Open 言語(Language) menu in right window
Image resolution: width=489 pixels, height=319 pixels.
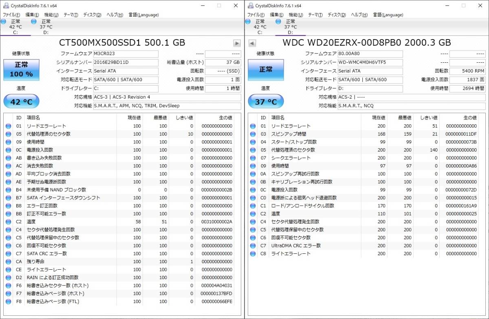(x=388, y=15)
